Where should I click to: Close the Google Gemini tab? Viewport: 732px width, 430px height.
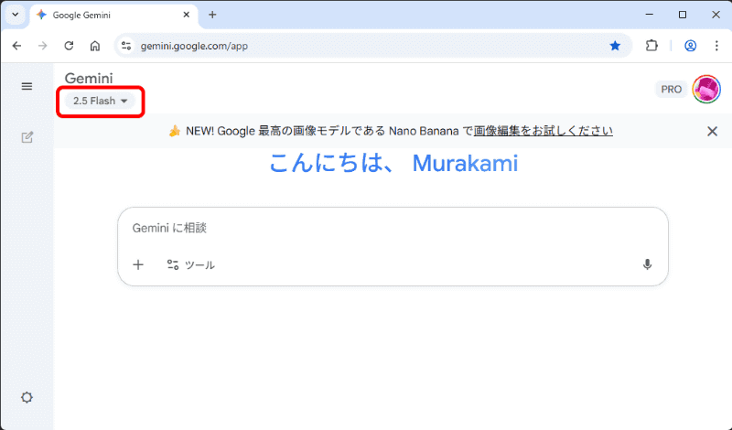pyautogui.click(x=187, y=15)
